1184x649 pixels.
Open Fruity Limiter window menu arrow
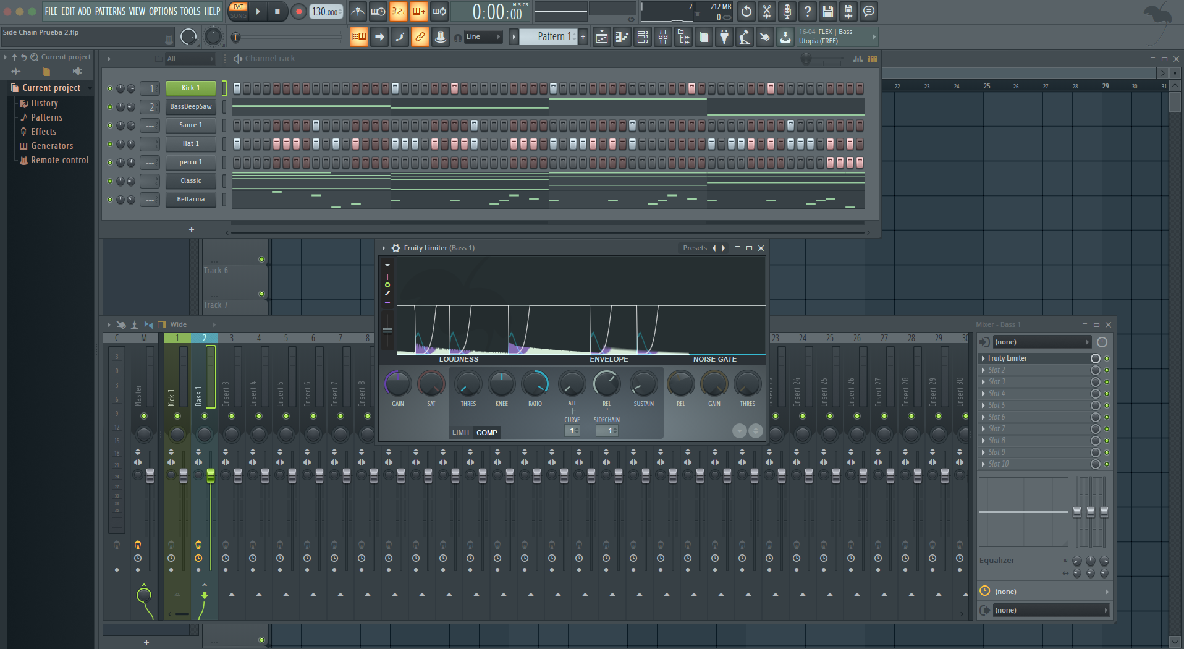coord(384,248)
